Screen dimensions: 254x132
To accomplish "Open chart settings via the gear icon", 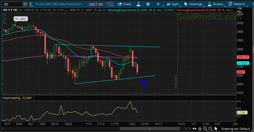I will click(x=148, y=4).
